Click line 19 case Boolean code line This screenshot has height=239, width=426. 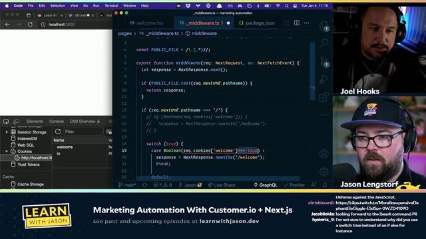[x=208, y=151]
